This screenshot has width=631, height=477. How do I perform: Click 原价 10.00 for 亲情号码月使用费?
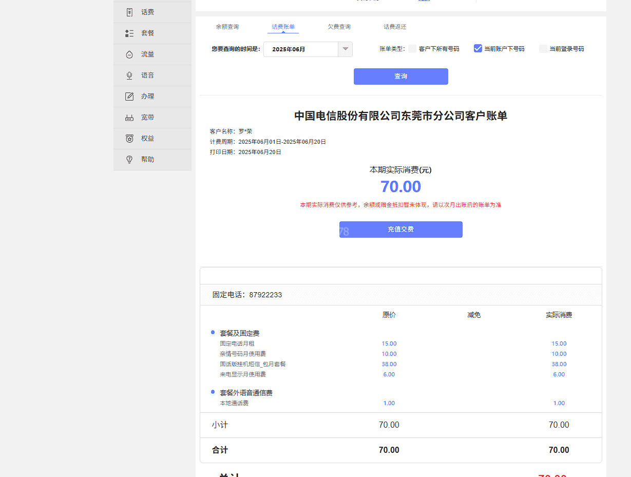(389, 354)
